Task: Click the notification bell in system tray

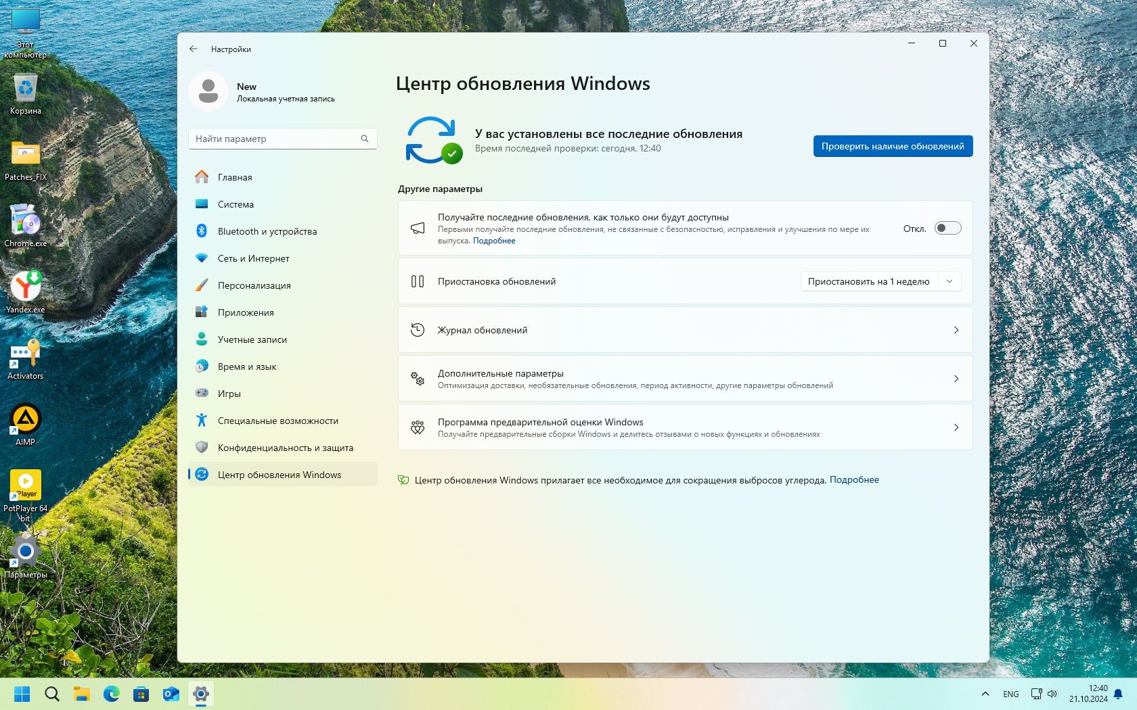Action: click(x=1118, y=694)
